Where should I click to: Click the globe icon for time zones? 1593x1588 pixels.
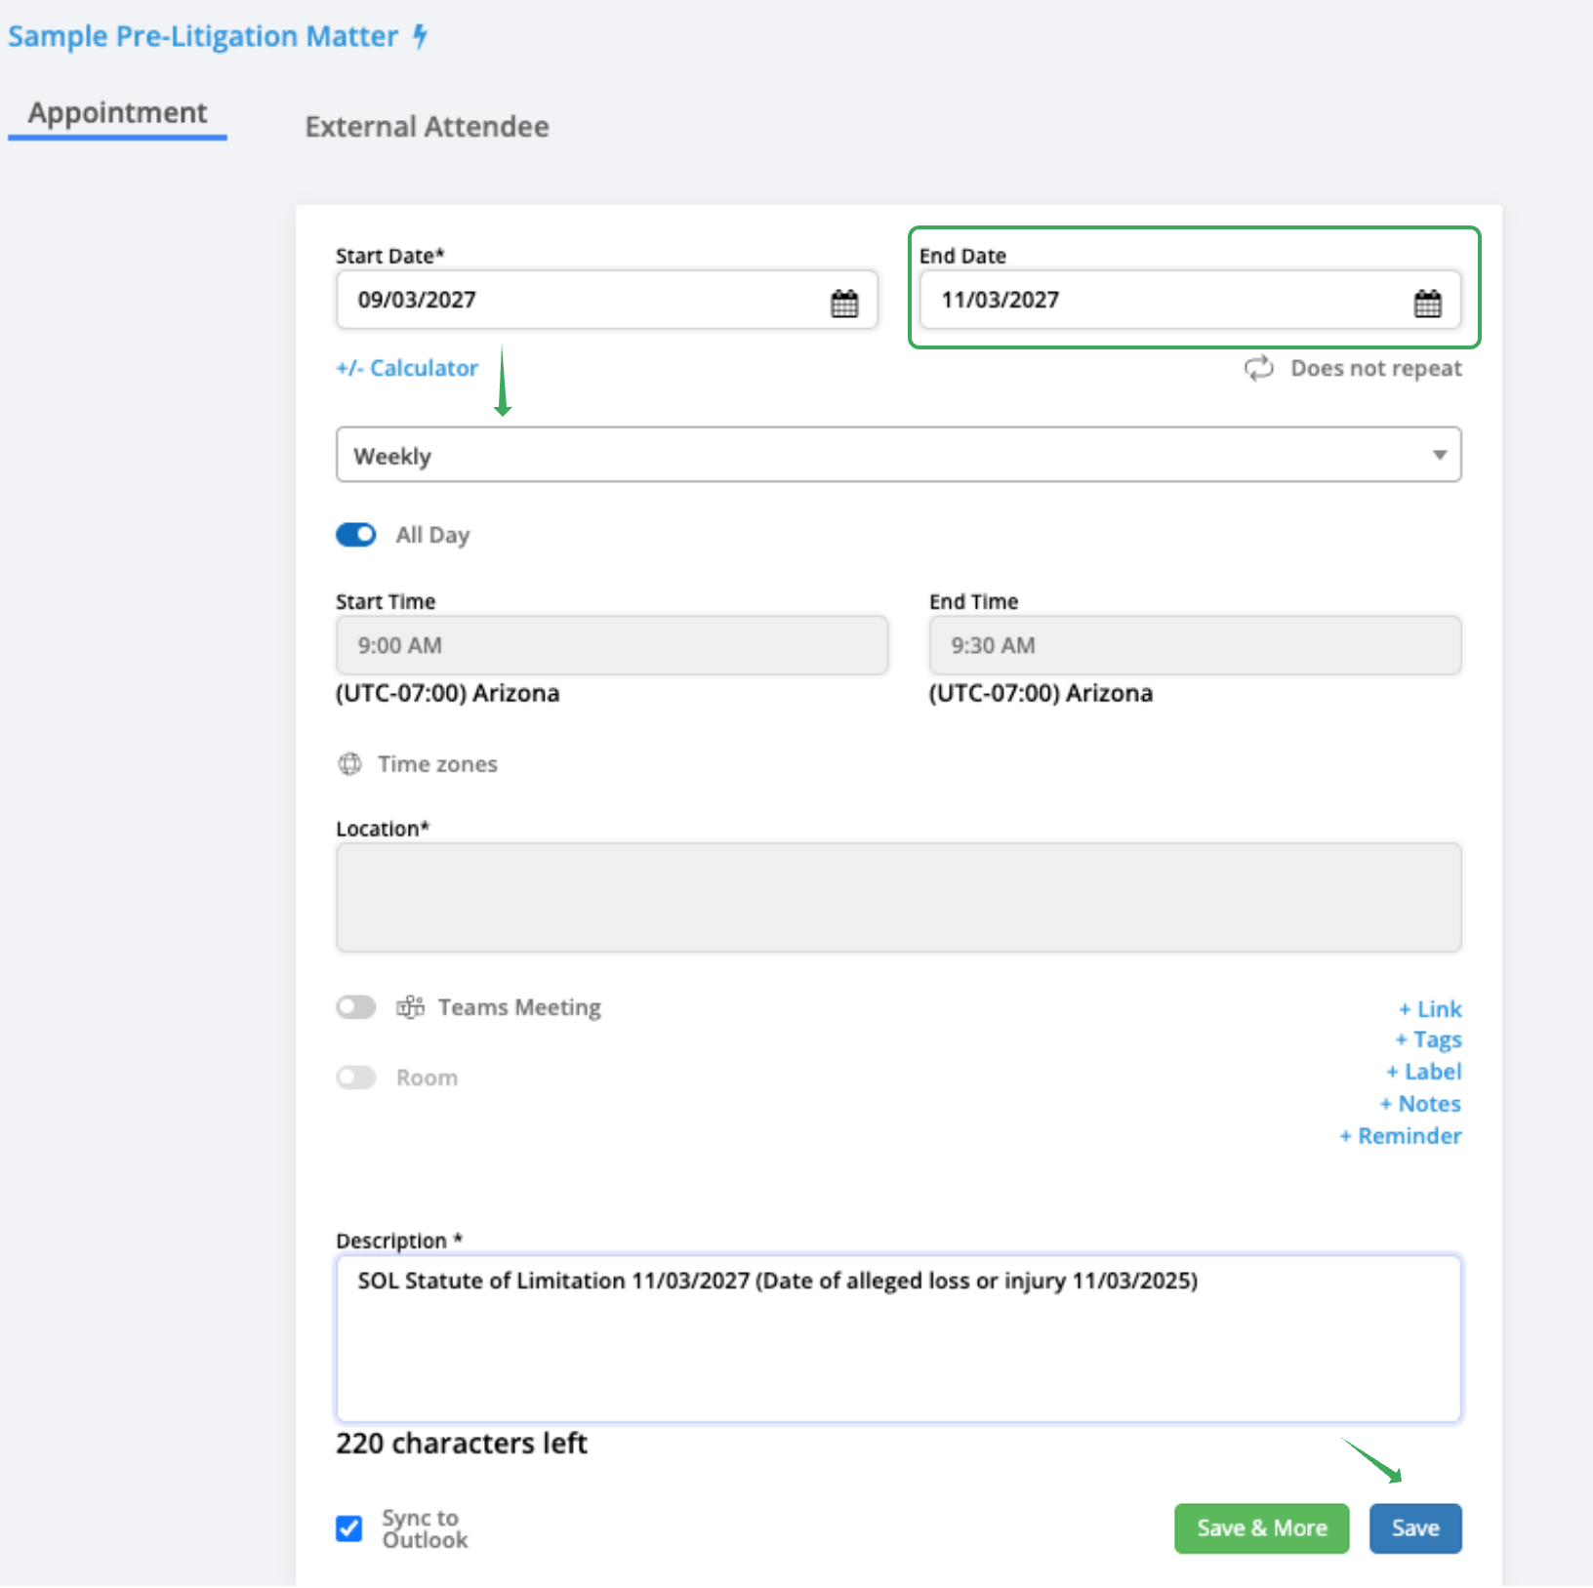[349, 764]
